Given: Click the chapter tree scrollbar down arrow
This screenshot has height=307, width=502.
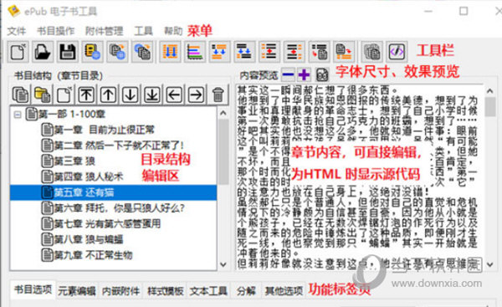Looking at the screenshot, I should (x=223, y=264).
